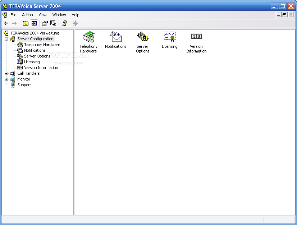Screen dimensions: 297x225
Task: Click the TERAVoice 2004 Verwaltung root icon
Action: tap(6, 33)
